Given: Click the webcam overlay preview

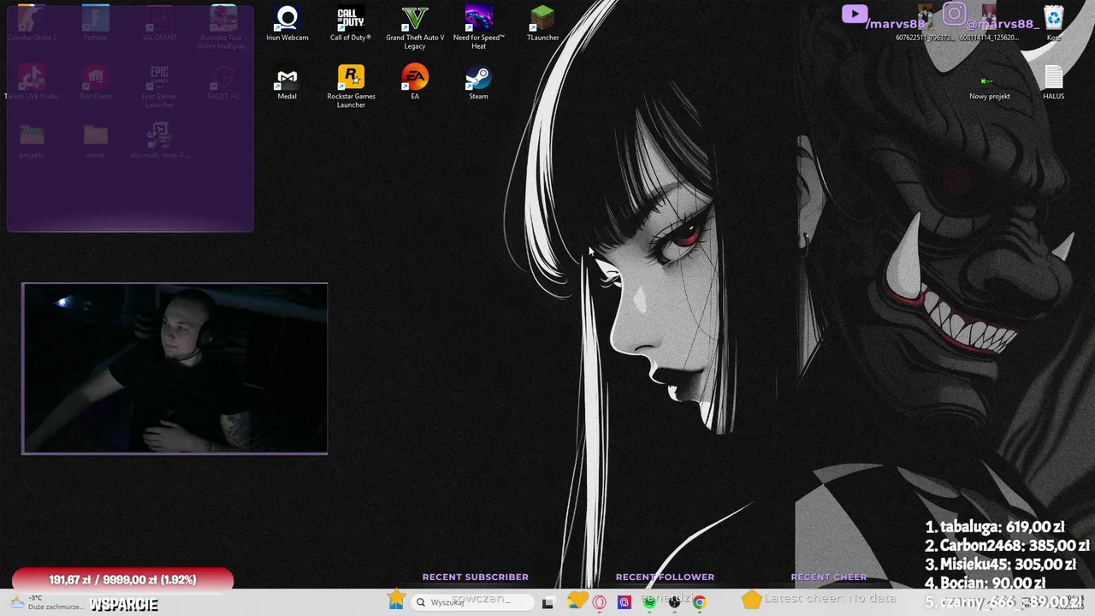Looking at the screenshot, I should [175, 368].
